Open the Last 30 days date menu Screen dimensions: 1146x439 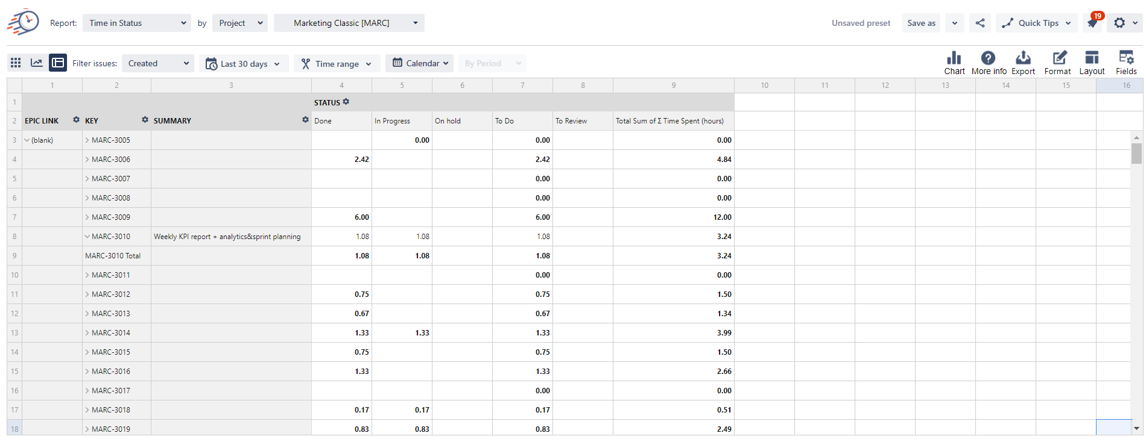[x=244, y=64]
